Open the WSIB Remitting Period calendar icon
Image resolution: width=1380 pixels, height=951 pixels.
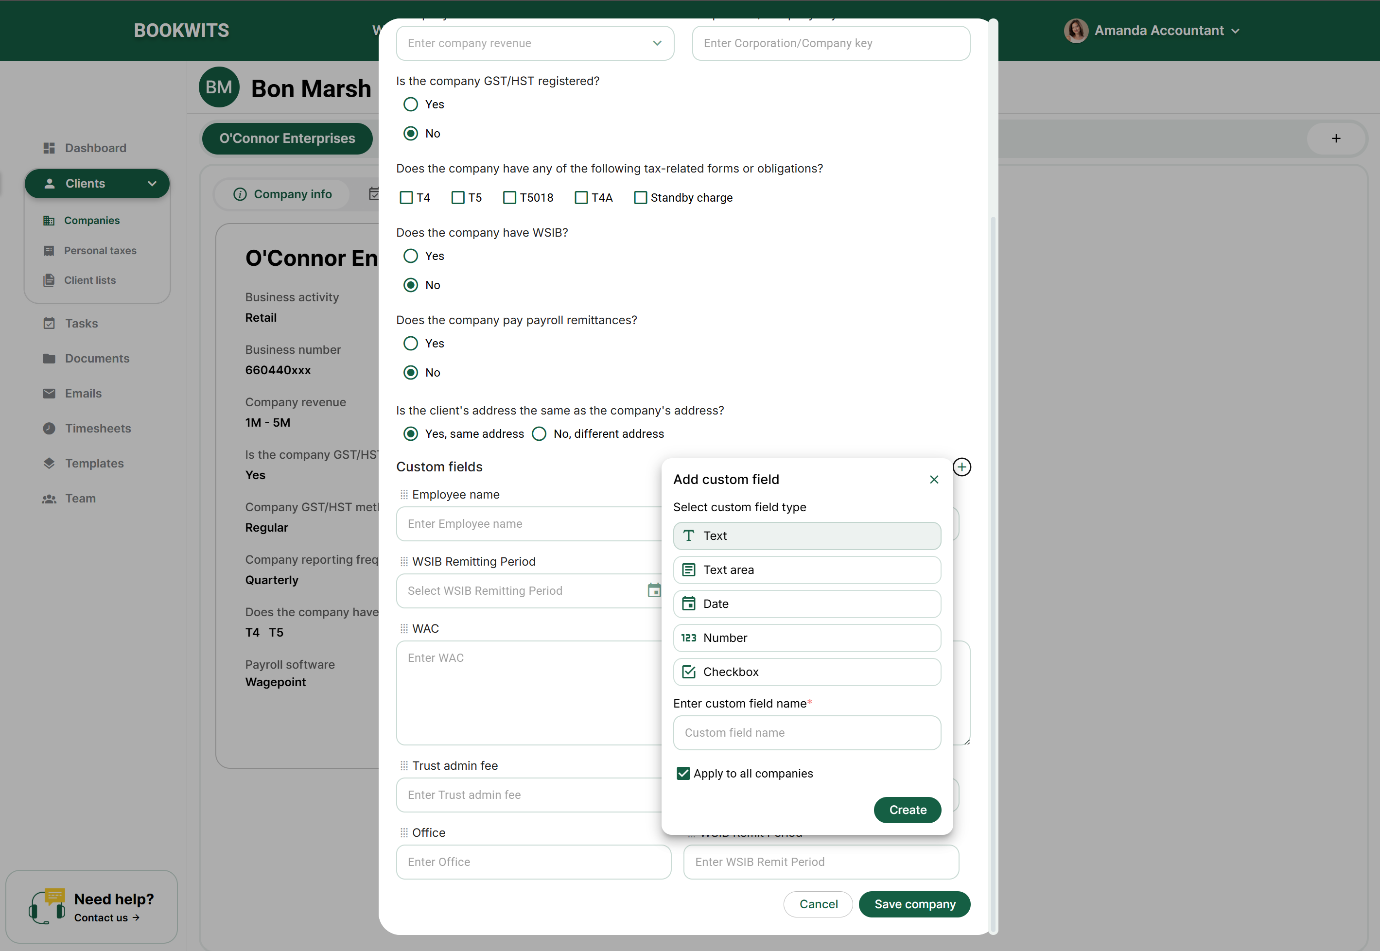654,590
